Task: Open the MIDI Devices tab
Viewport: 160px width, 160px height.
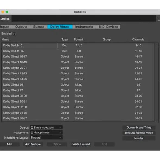Action: [x=108, y=27]
